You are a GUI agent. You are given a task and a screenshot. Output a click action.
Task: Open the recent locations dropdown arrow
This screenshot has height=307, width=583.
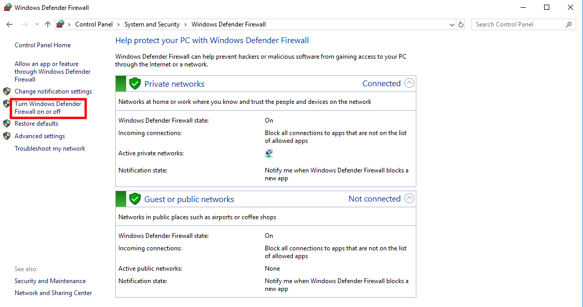[37, 24]
